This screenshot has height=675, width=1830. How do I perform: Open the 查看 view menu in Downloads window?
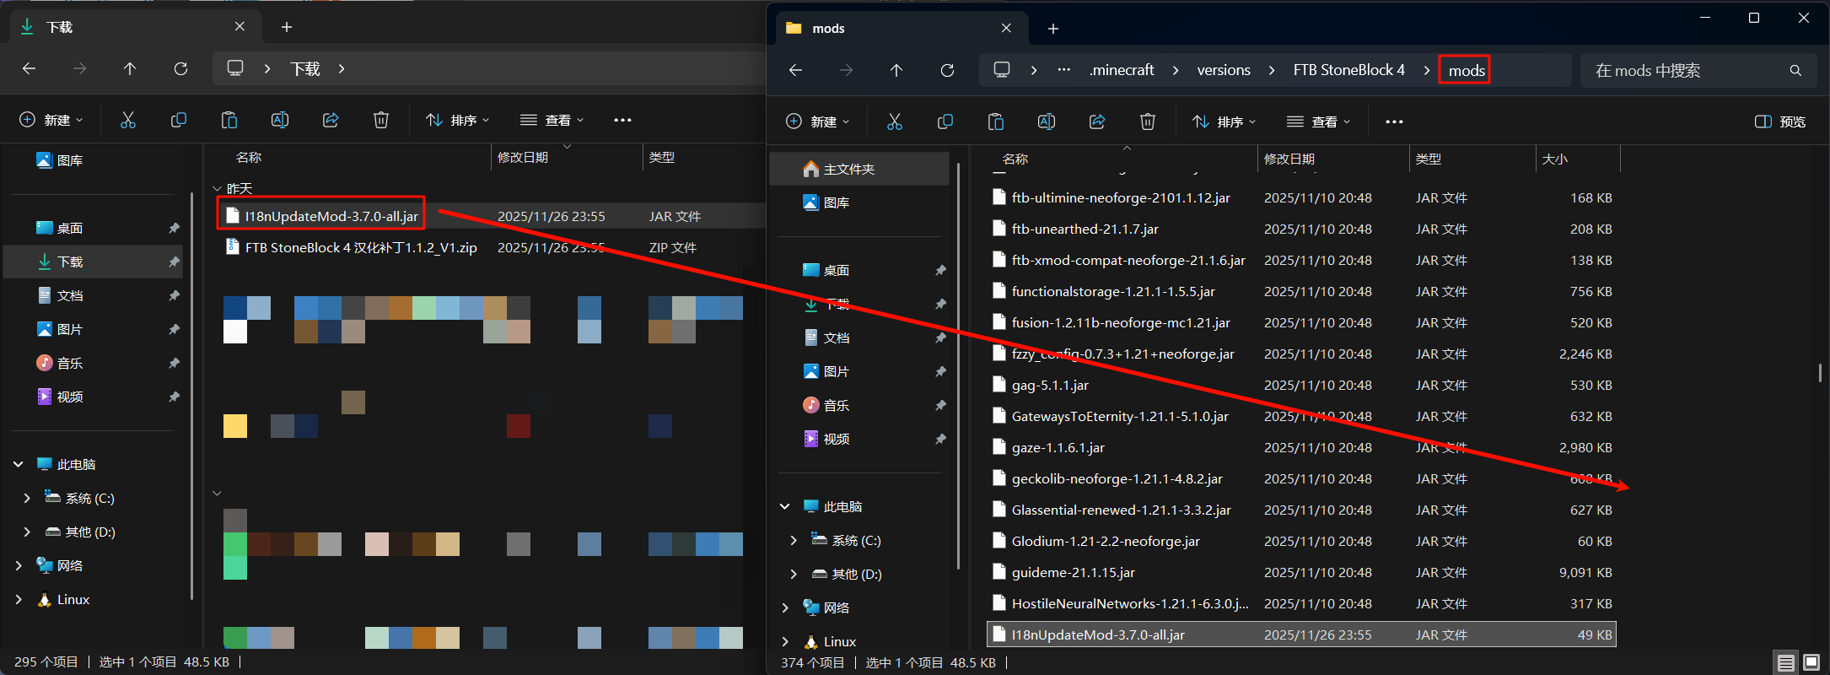coord(552,120)
